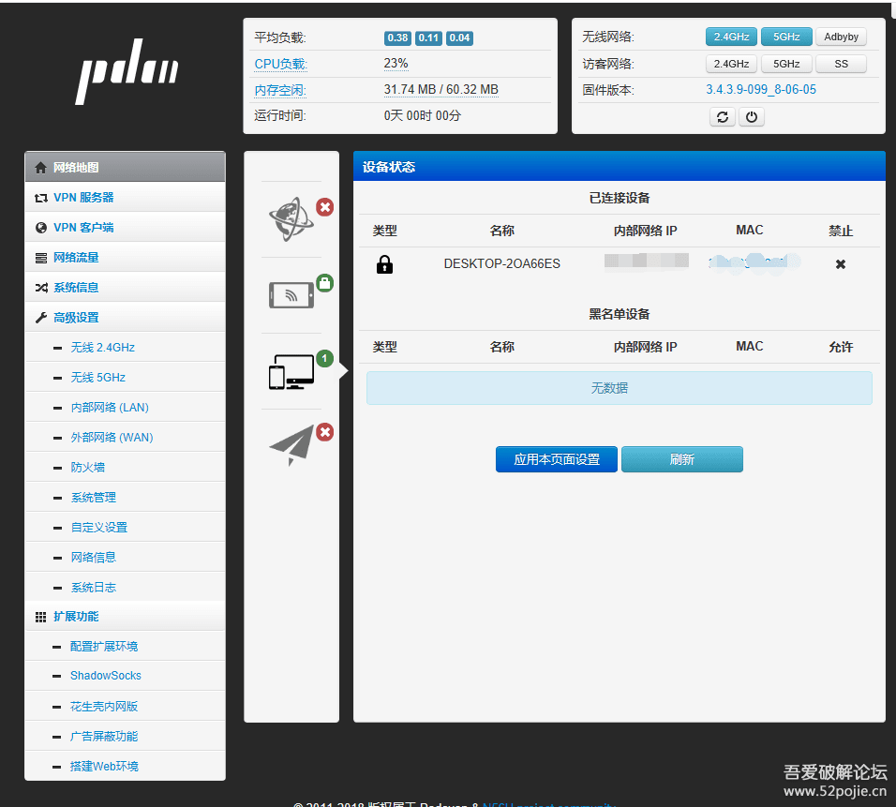Open the 系统信息 section

click(76, 288)
